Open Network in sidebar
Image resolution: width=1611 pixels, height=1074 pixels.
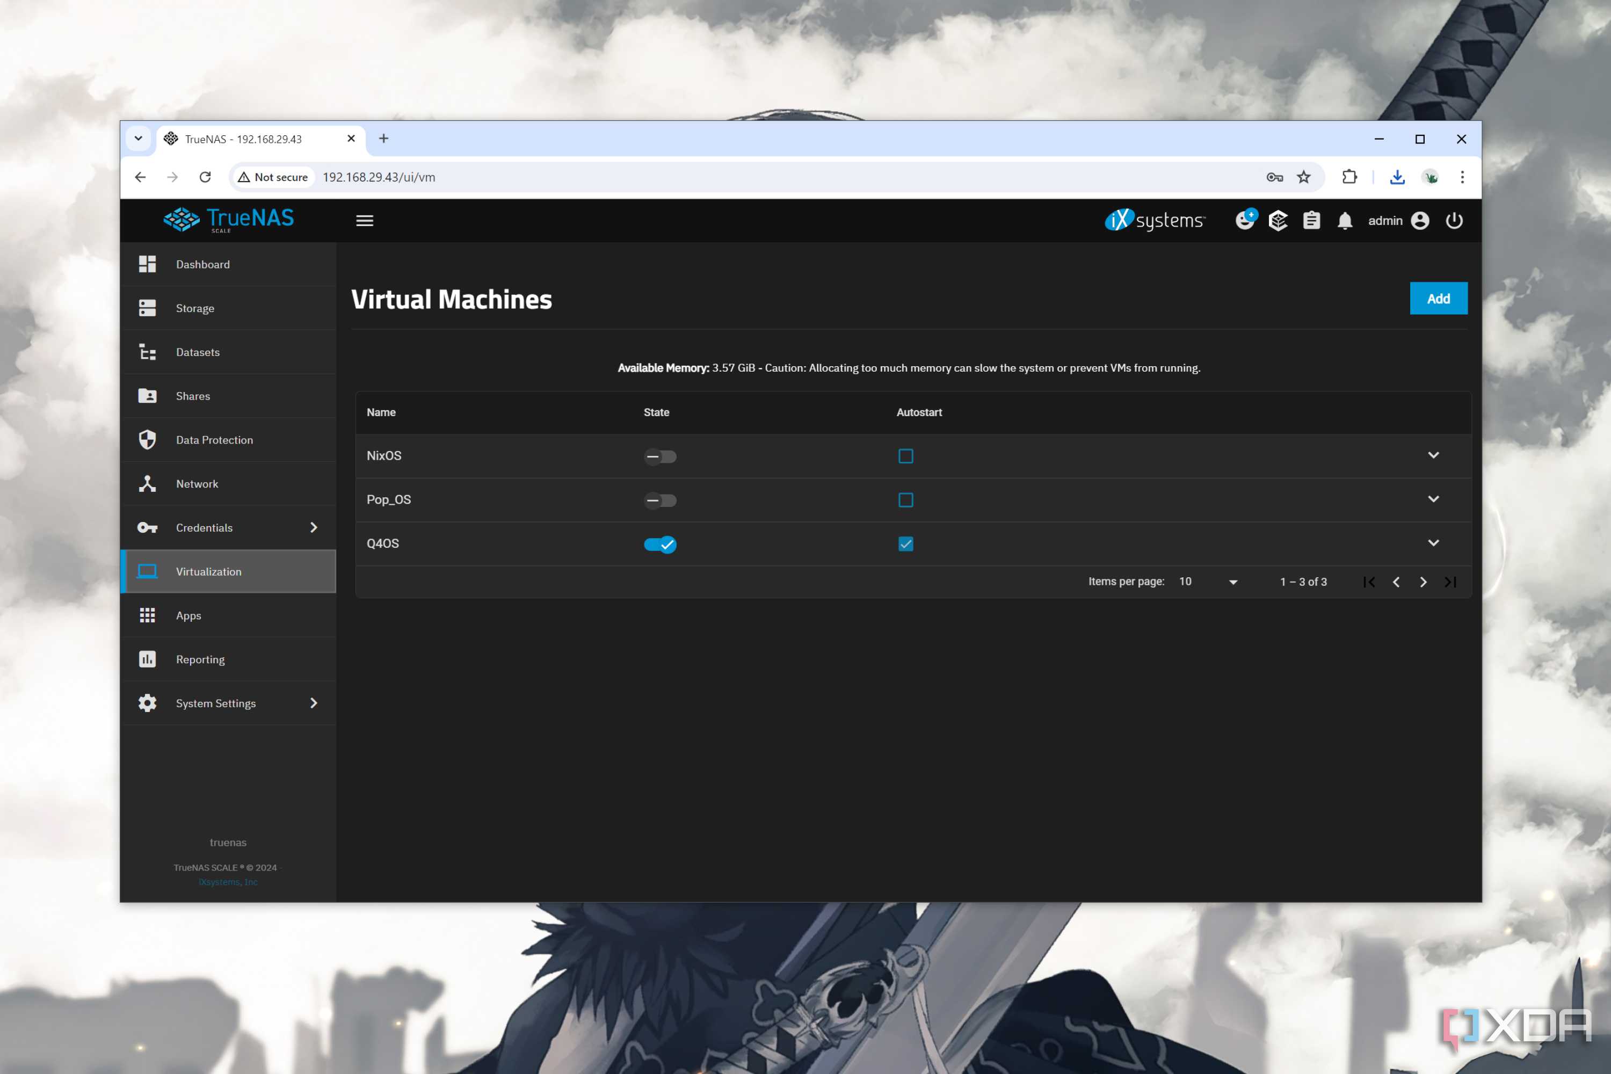(x=228, y=484)
